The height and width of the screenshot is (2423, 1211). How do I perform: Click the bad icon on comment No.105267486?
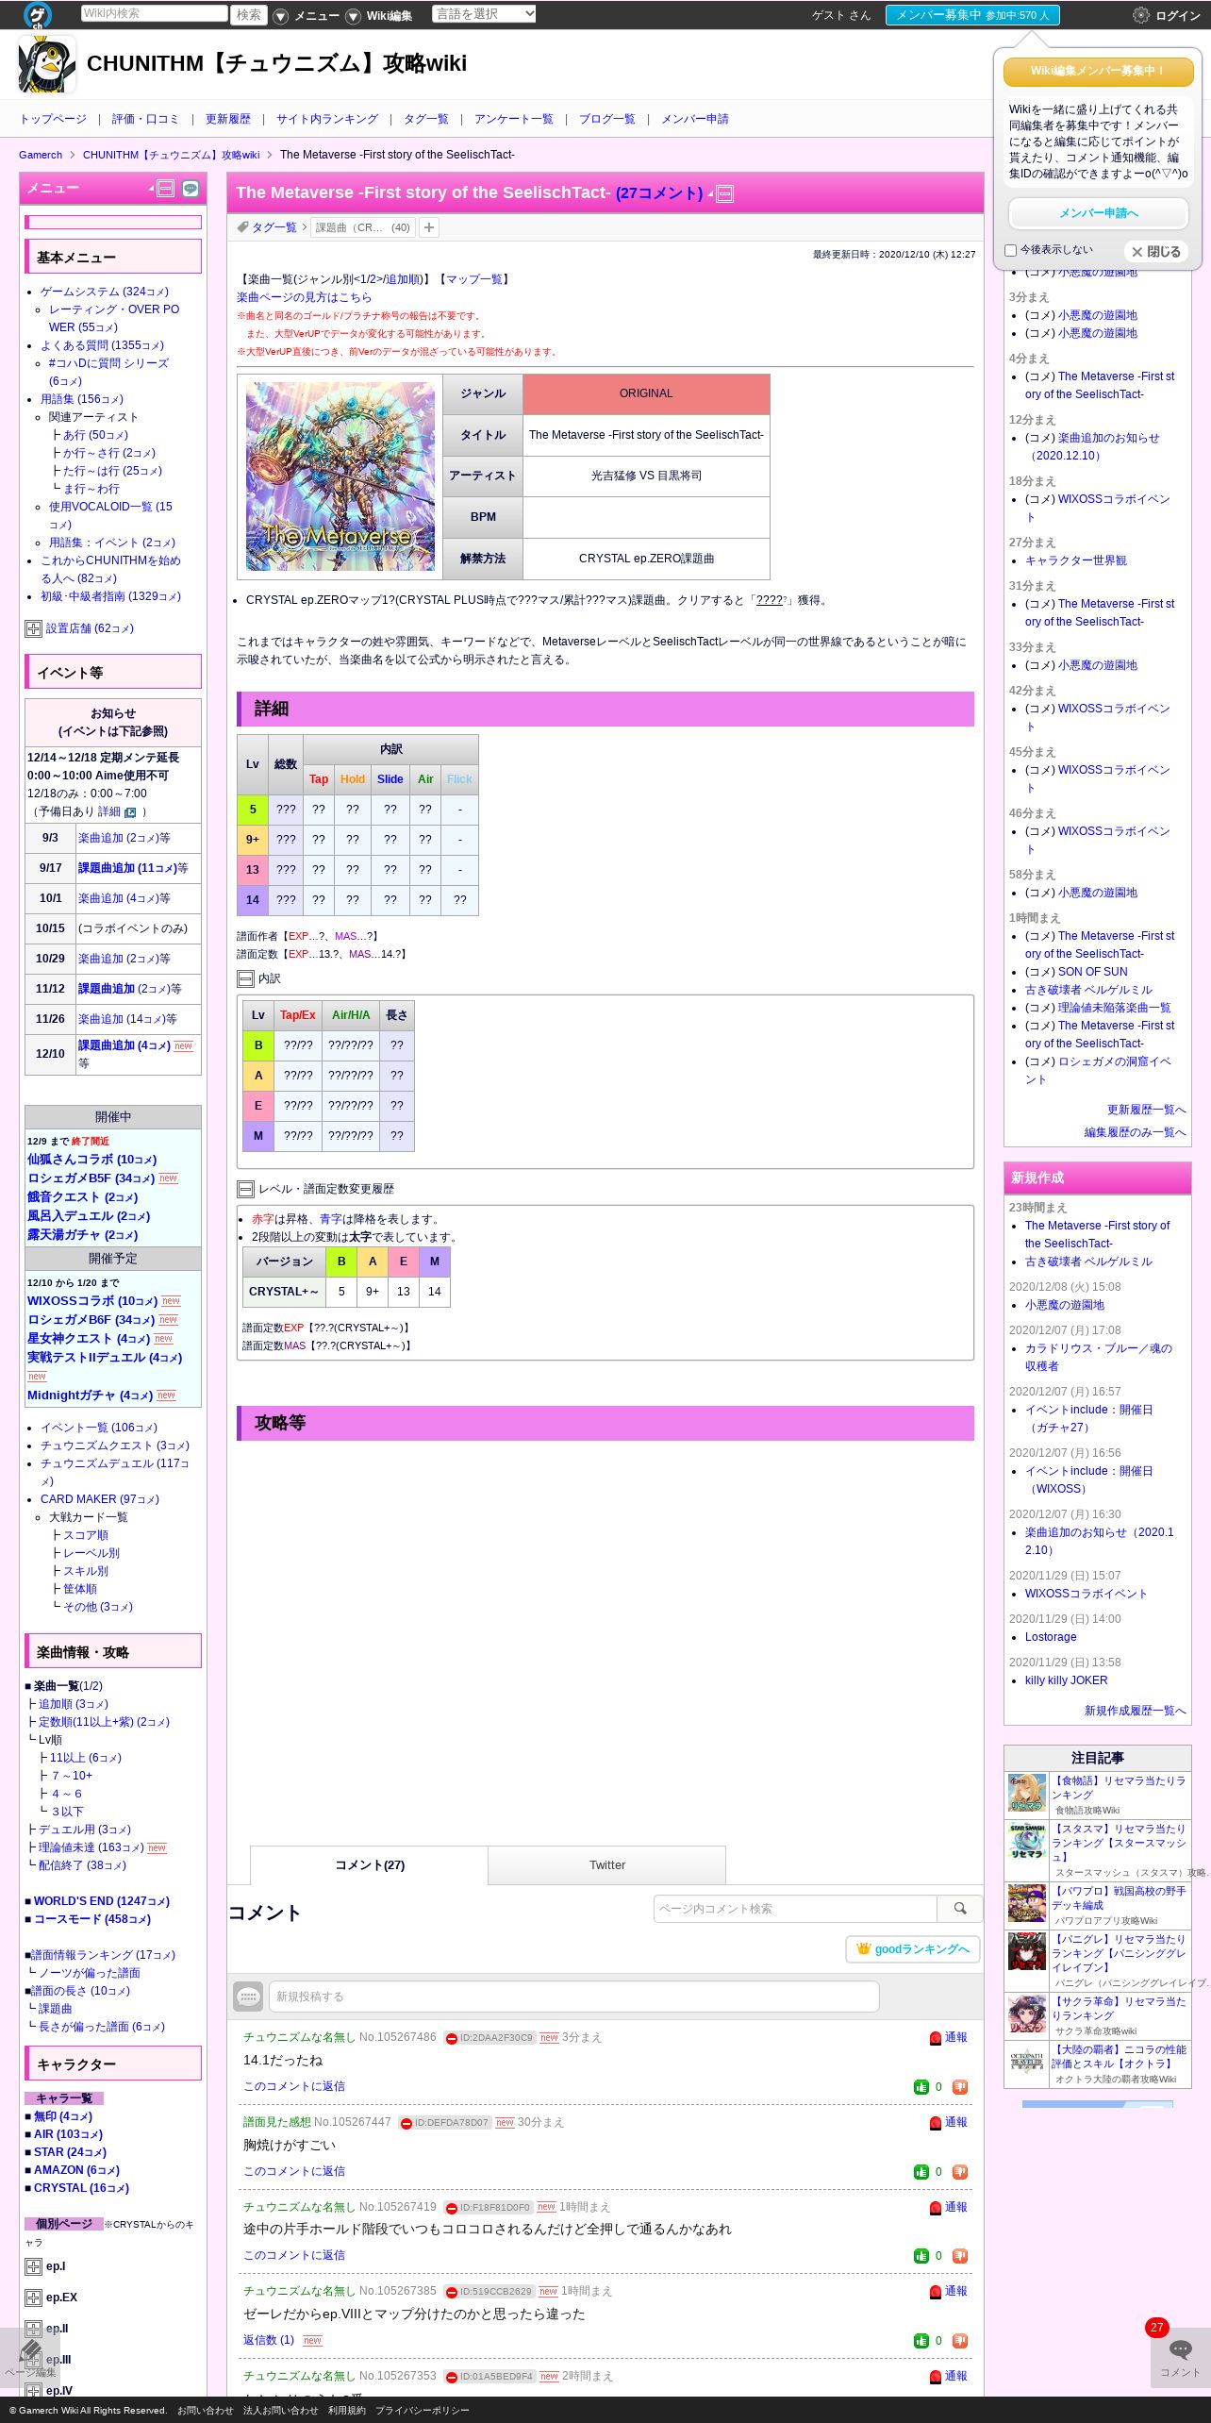[x=960, y=2087]
